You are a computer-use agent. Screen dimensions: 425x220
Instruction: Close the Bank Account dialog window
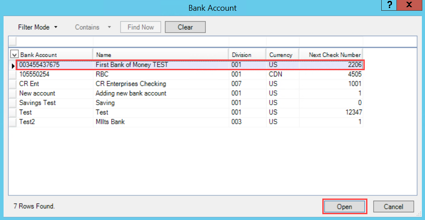pos(409,5)
